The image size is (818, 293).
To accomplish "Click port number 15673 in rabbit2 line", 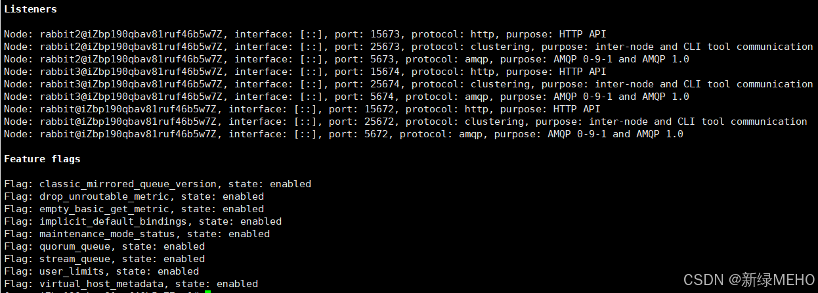I will (x=385, y=34).
